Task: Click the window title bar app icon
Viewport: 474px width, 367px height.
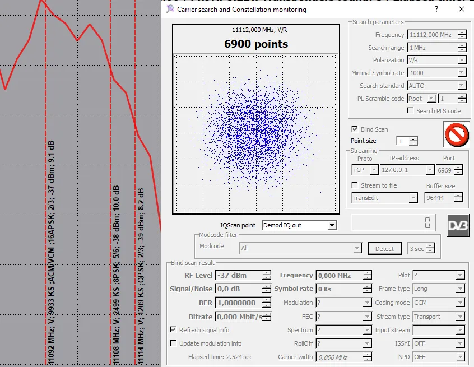Action: [x=170, y=9]
